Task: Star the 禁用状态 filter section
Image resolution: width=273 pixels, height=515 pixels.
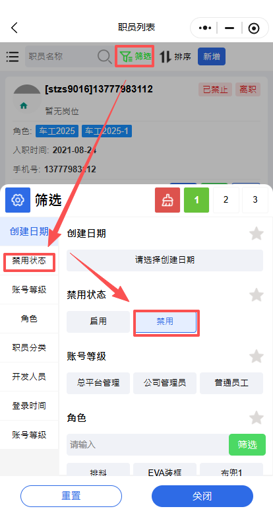Action: [257, 294]
